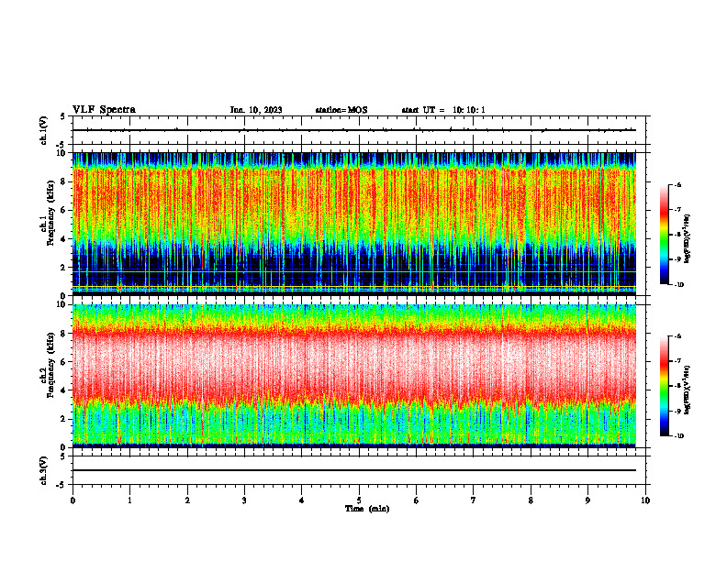Viewport: 727px width, 561px height.
Task: Click the ch.3 voltage waveform trace
Action: [x=354, y=470]
